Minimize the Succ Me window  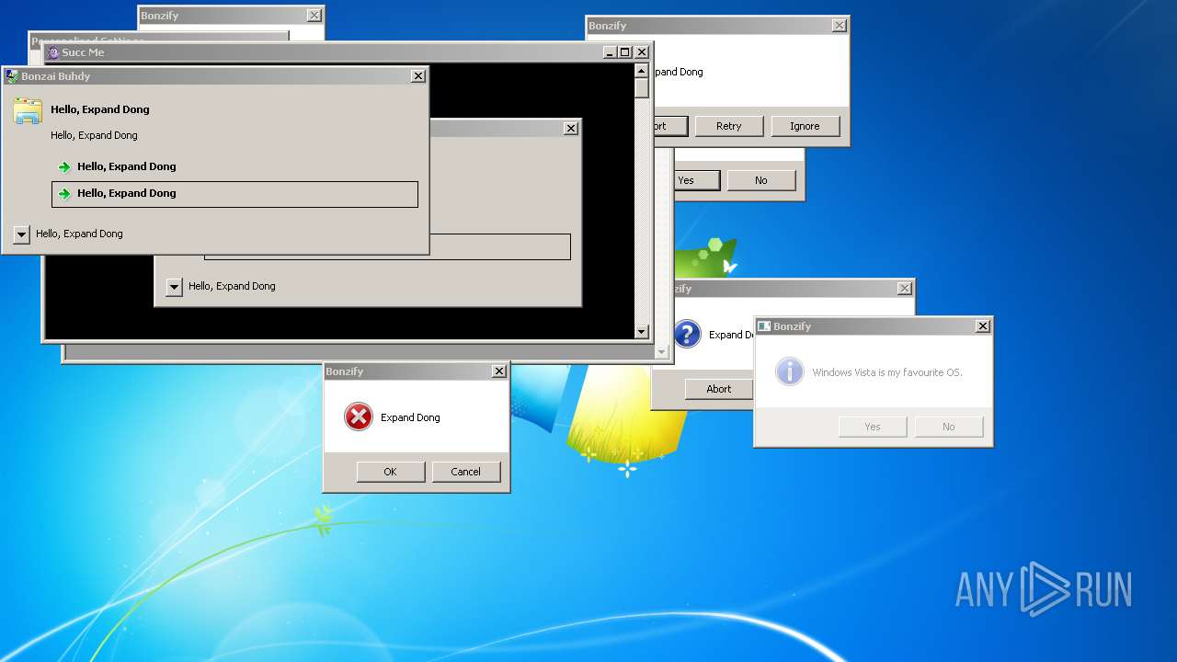(x=610, y=52)
